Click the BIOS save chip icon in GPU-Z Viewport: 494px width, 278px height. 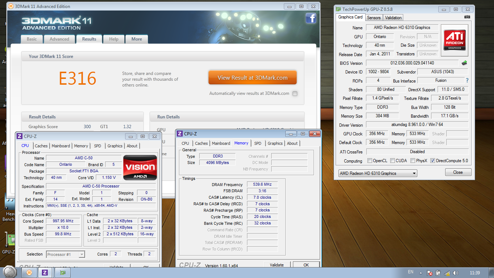coord(464,63)
